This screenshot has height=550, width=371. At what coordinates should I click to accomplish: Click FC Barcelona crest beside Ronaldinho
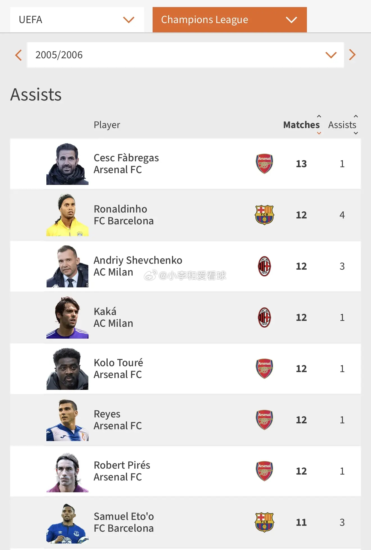(x=264, y=215)
